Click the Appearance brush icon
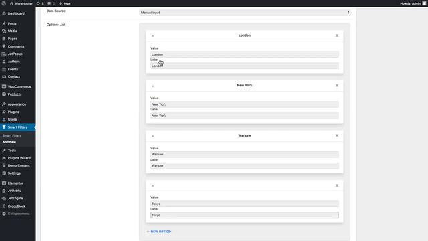The height and width of the screenshot is (241, 428). [4, 104]
